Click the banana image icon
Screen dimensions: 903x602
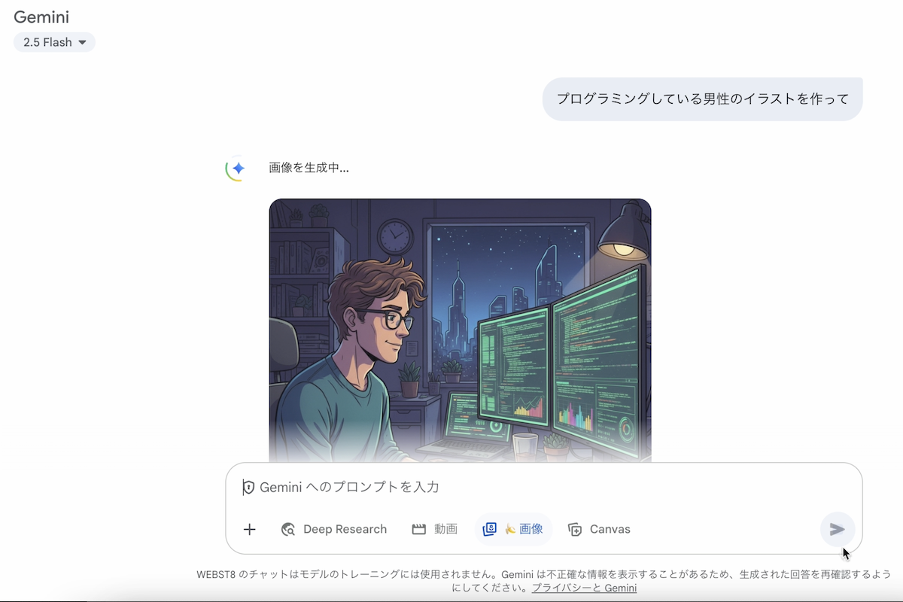pos(510,529)
